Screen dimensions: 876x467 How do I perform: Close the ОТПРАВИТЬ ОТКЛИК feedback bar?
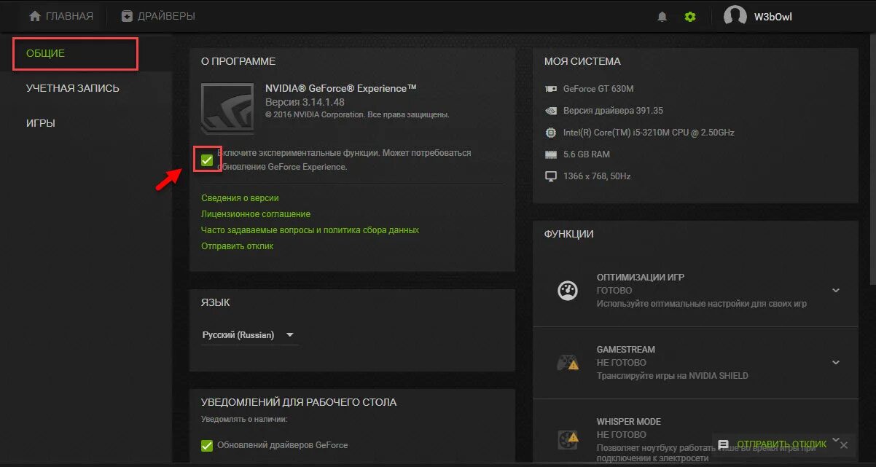843,444
